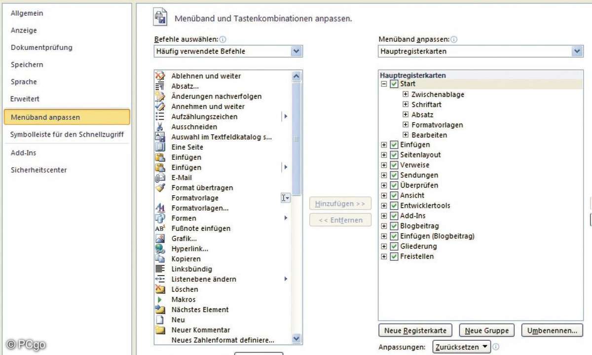This screenshot has height=355, width=592.
Task: Click the command list scrollbar thumb
Action: click(x=296, y=139)
